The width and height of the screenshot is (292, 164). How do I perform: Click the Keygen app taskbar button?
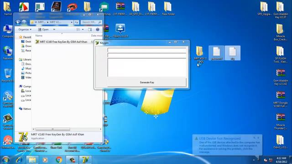(85, 160)
